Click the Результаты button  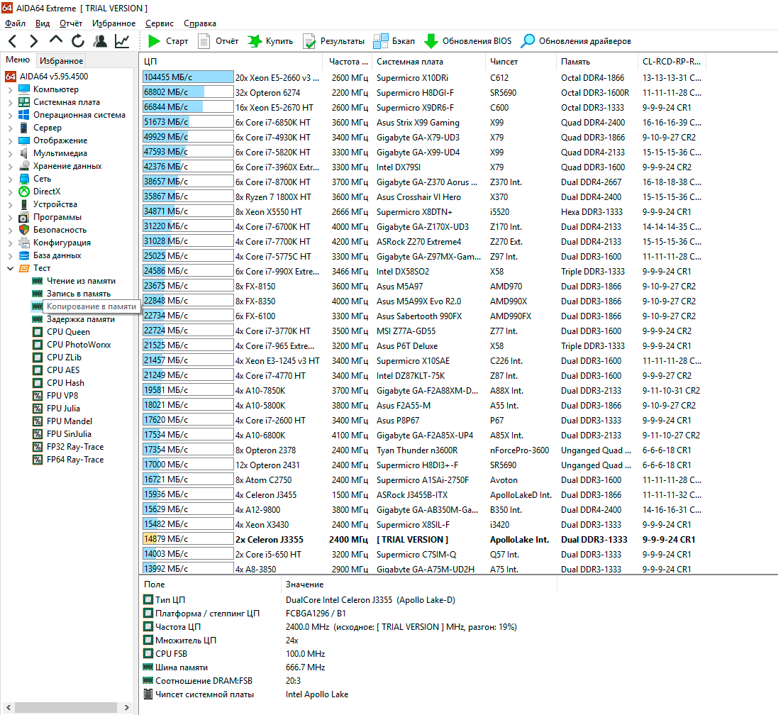pos(333,41)
